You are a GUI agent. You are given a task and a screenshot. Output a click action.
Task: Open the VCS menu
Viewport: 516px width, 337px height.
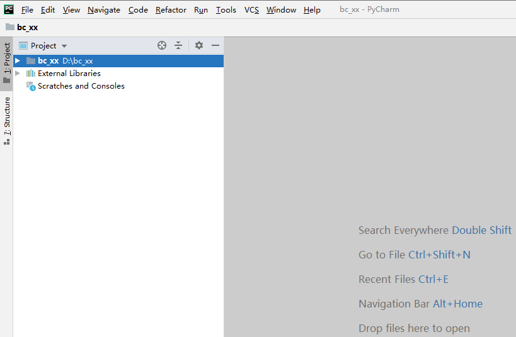pyautogui.click(x=251, y=10)
